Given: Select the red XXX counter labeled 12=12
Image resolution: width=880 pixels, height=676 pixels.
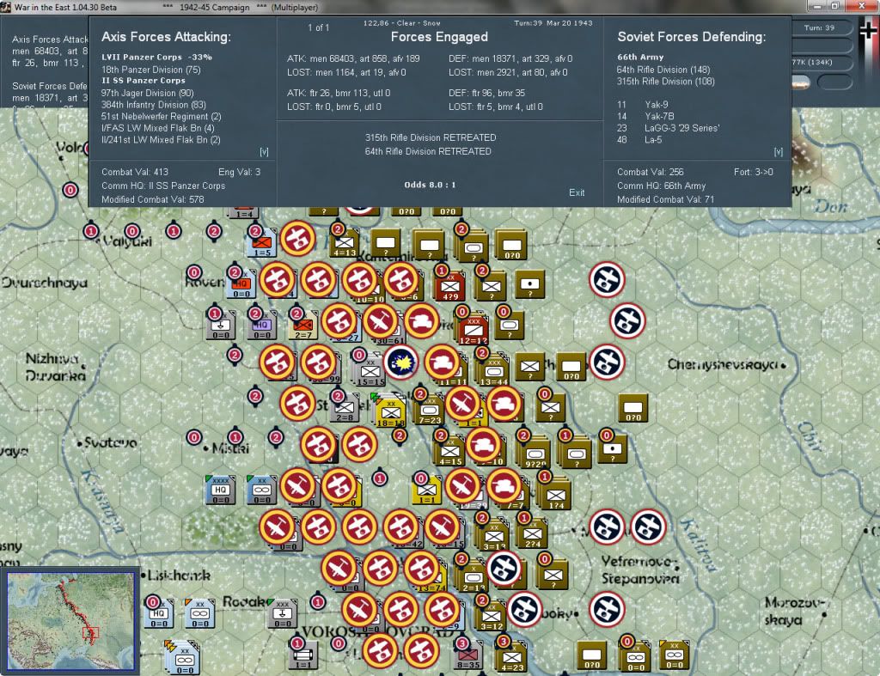Looking at the screenshot, I should [x=474, y=326].
